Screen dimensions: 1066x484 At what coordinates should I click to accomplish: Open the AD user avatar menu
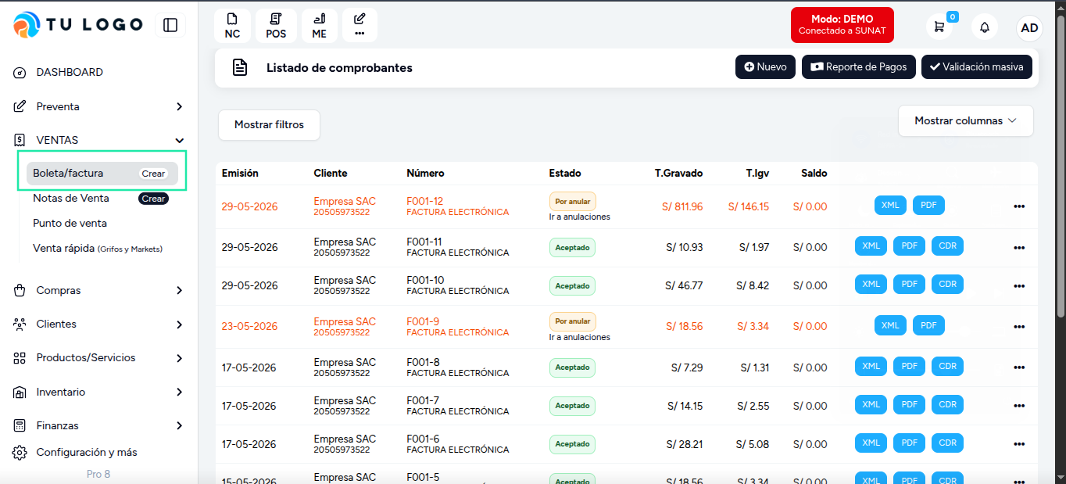click(x=1030, y=27)
